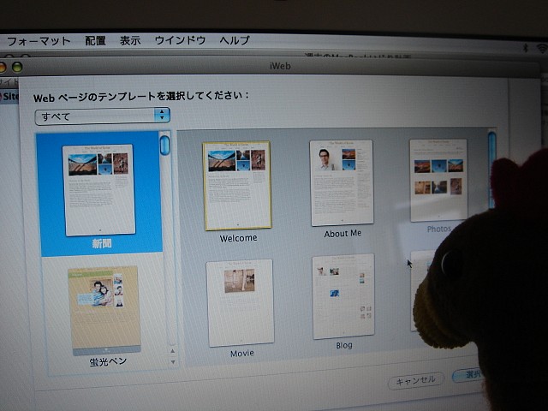This screenshot has width=548, height=411.
Task: Click the theme list scroll-up arrow
Action: tap(171, 350)
